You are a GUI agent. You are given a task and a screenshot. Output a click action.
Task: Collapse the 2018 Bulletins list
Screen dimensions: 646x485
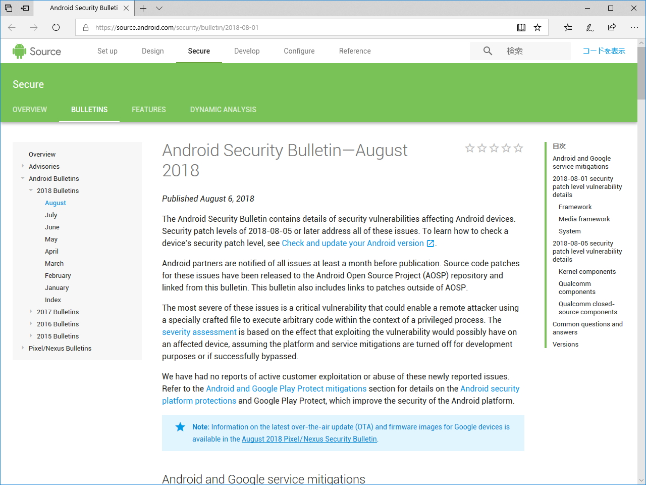[31, 190]
